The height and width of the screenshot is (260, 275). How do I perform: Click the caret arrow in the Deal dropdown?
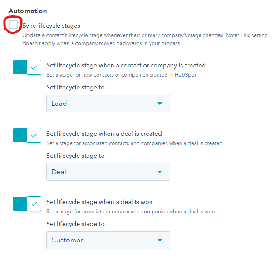click(x=160, y=172)
